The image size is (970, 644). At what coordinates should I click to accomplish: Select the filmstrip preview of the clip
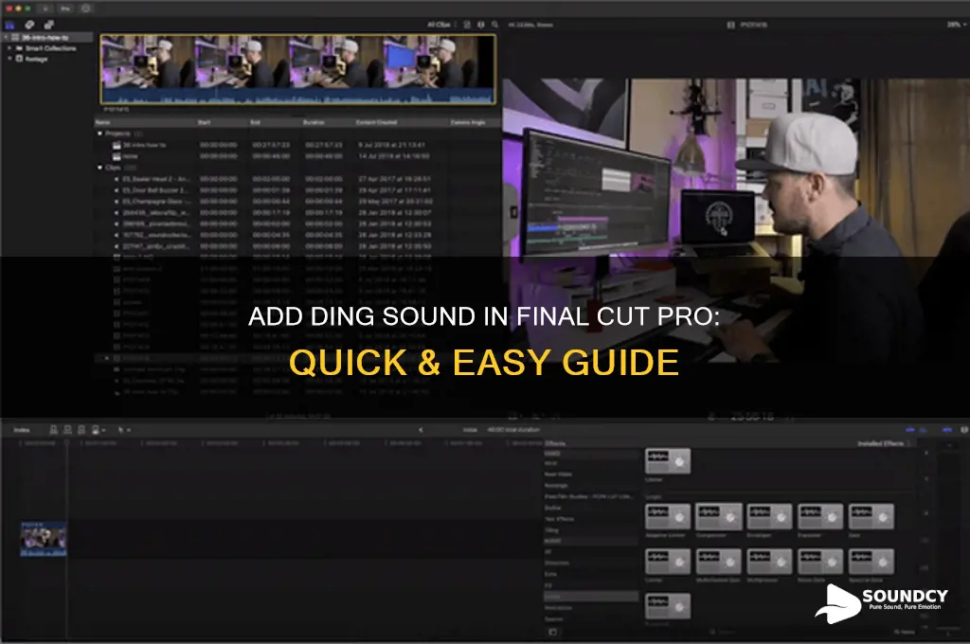[x=297, y=69]
